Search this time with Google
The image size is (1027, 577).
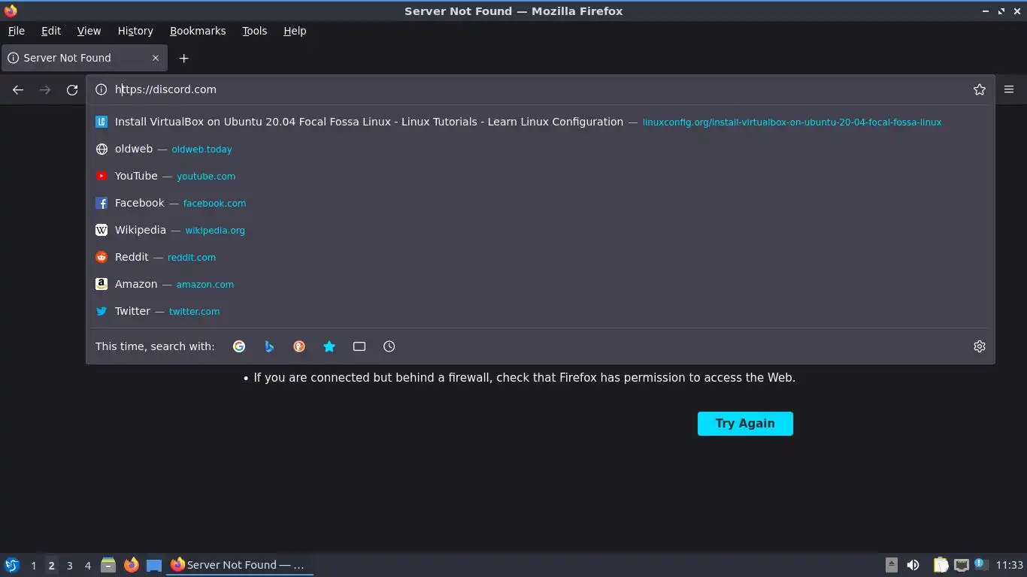239,346
